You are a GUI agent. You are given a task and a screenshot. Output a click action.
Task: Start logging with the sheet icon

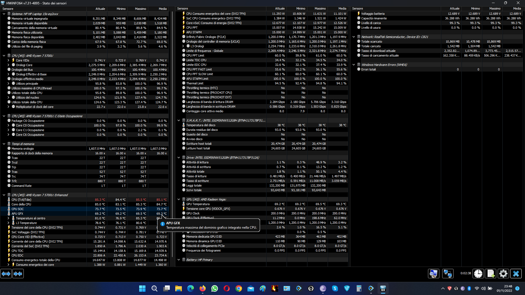[491, 273]
